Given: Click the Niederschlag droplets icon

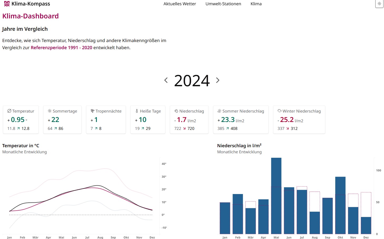Looking at the screenshot, I should (176, 111).
